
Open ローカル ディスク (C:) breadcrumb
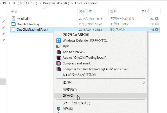pos(25,3)
